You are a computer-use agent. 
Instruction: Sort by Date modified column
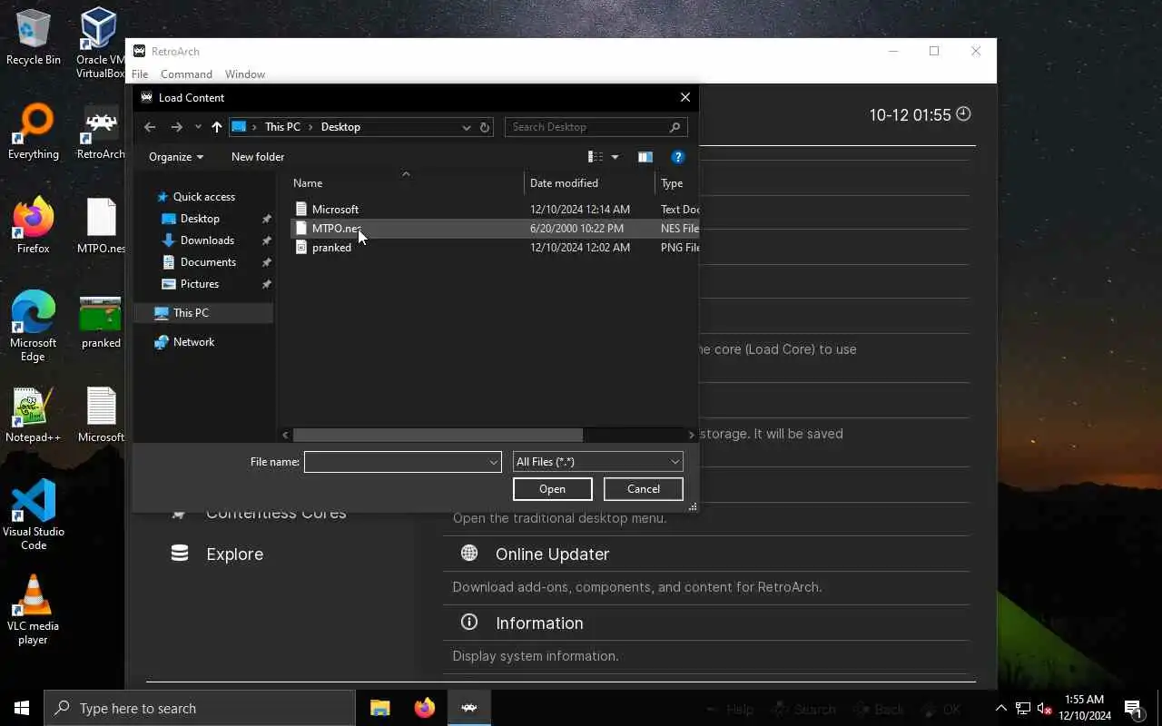(x=589, y=183)
